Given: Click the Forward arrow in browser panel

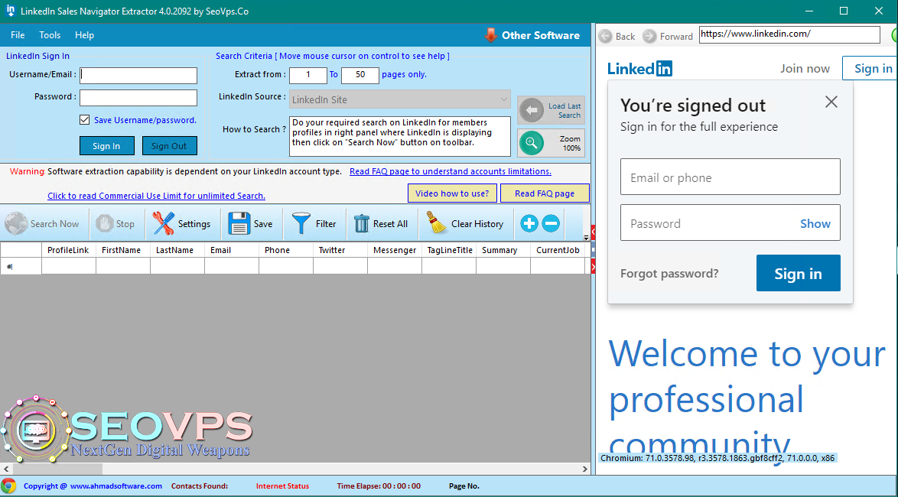Looking at the screenshot, I should 649,36.
